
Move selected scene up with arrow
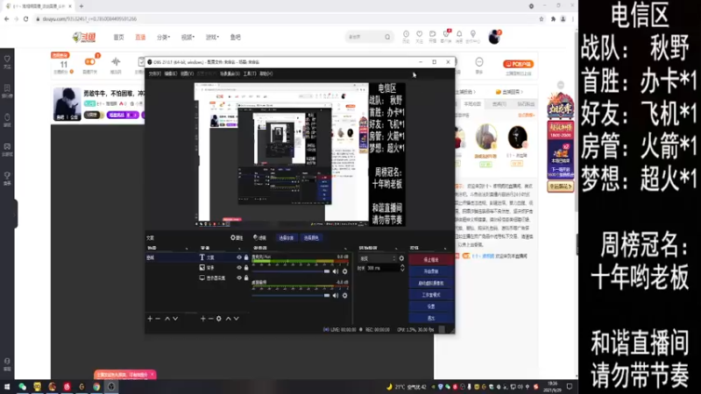(x=167, y=319)
